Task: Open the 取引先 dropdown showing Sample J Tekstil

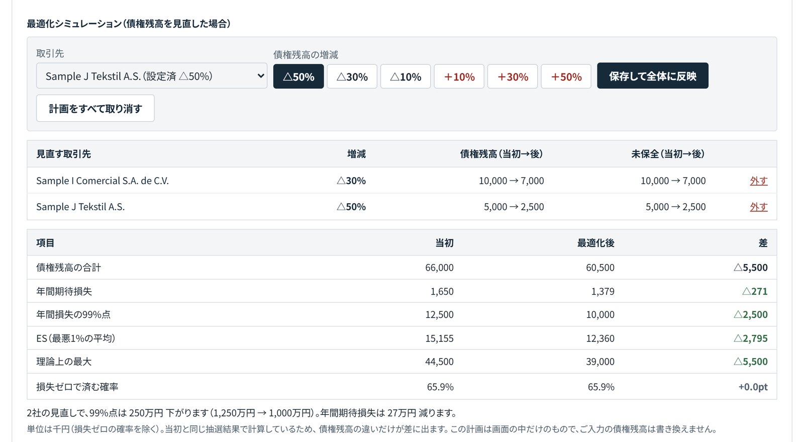Action: tap(151, 76)
